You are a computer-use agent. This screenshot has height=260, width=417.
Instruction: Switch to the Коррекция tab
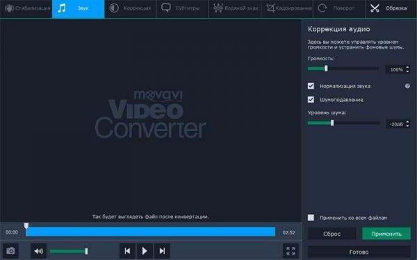(131, 8)
